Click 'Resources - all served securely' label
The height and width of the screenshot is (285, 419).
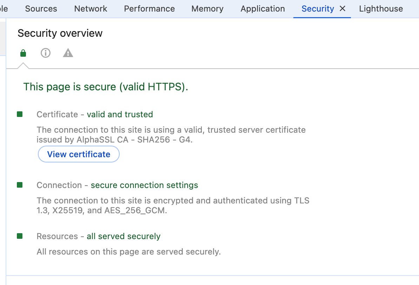click(x=98, y=236)
